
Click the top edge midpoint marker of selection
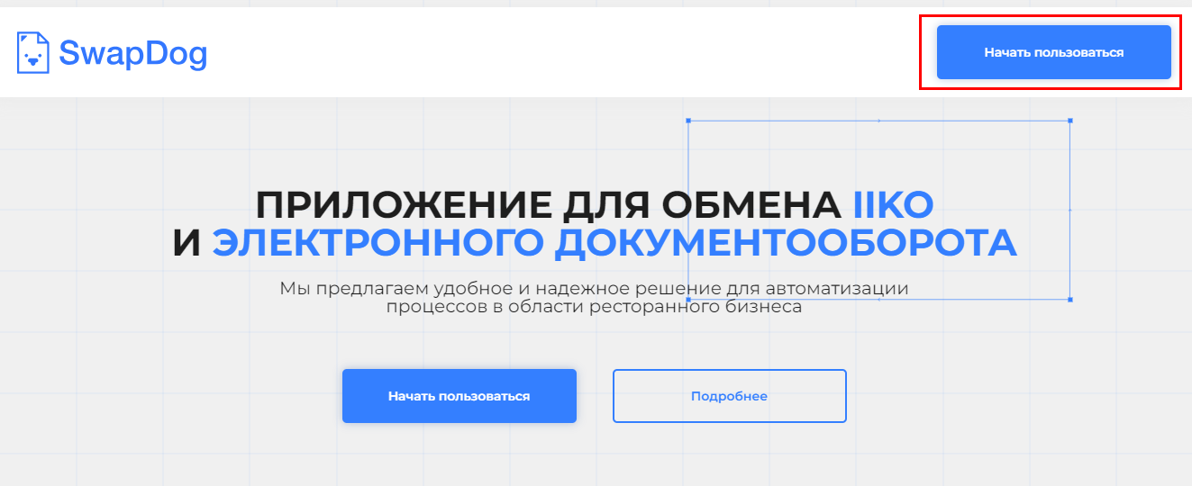pyautogui.click(x=879, y=120)
